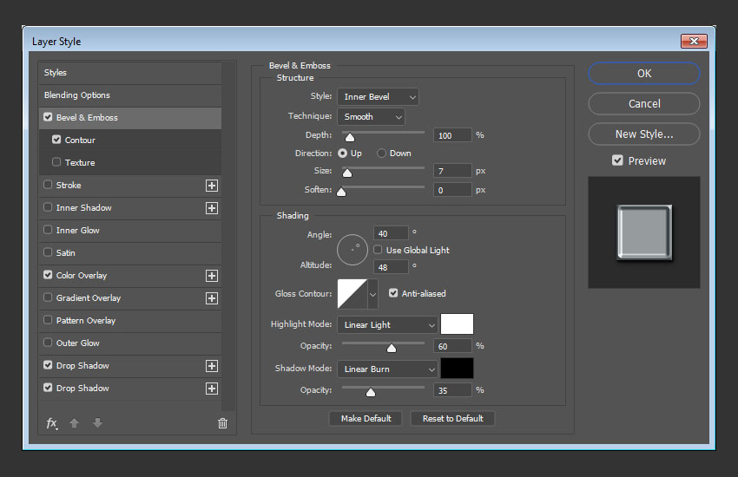Add another Gradient Overlay with plus icon
The image size is (738, 477).
point(211,298)
